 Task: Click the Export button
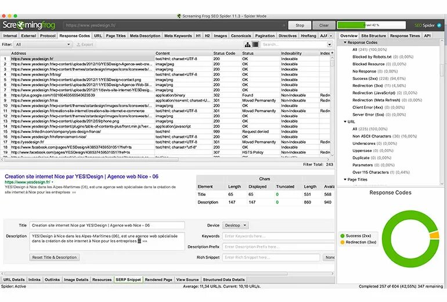85,45
